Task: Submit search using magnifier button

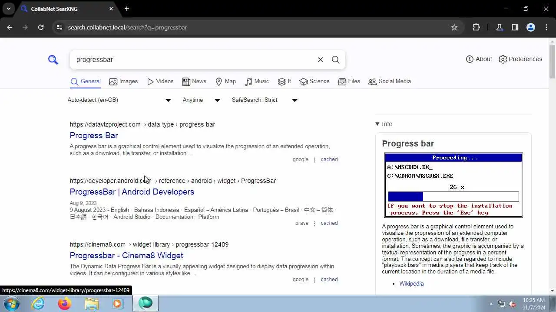Action: tap(335, 60)
